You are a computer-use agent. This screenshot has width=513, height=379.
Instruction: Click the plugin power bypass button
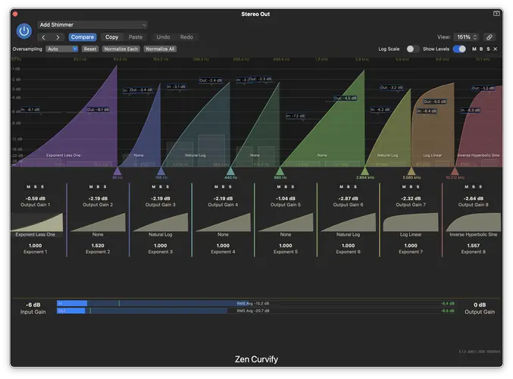point(24,31)
